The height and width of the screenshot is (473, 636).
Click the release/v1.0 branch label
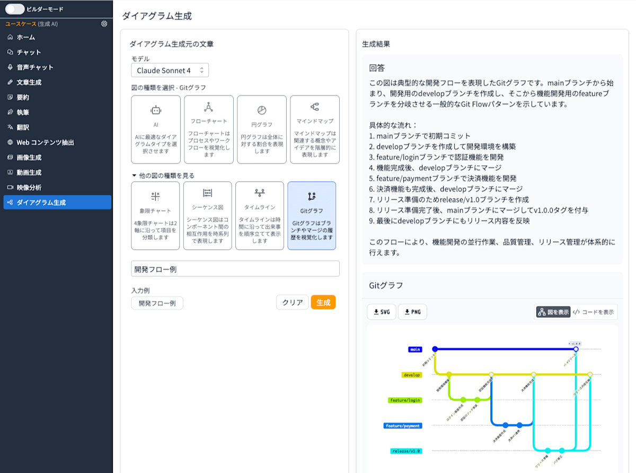[406, 451]
